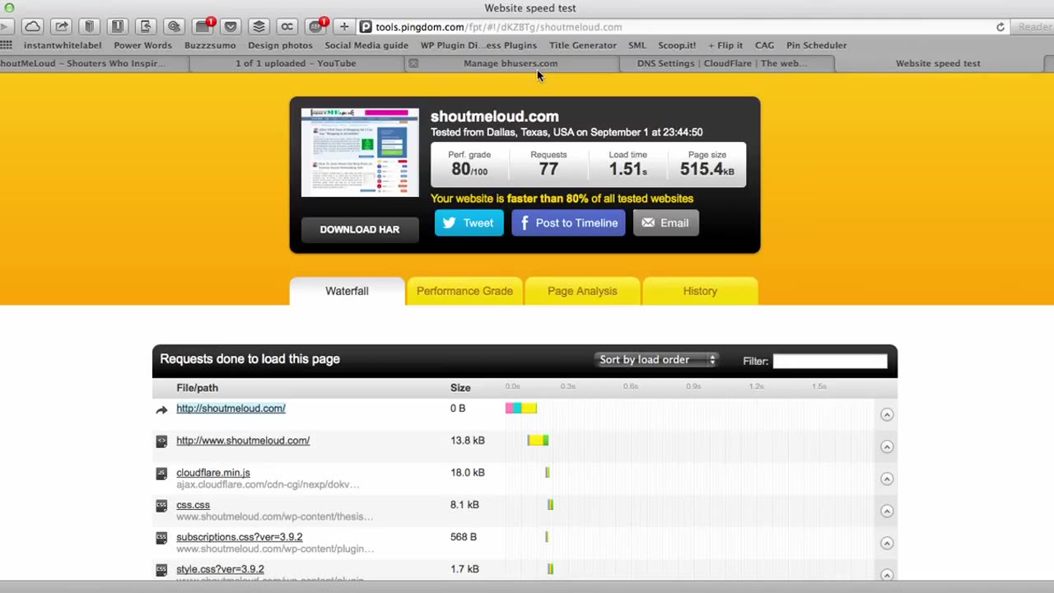Open the WP Plugin Di...ess Plugins bookmark
Screen dimensions: 1054x593
click(478, 45)
